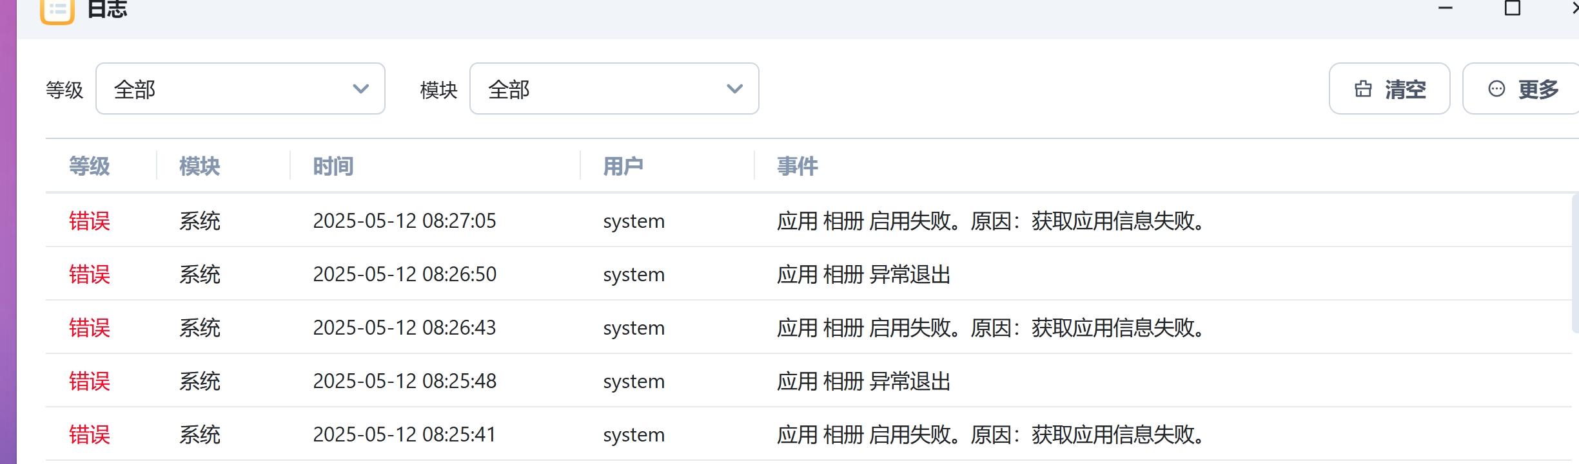Viewport: 1579px width, 464px height.
Task: Click system user in the 08:25:41 row
Action: [634, 436]
